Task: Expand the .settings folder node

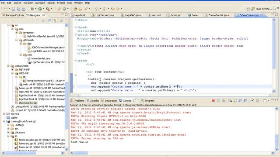Action: 8,125
